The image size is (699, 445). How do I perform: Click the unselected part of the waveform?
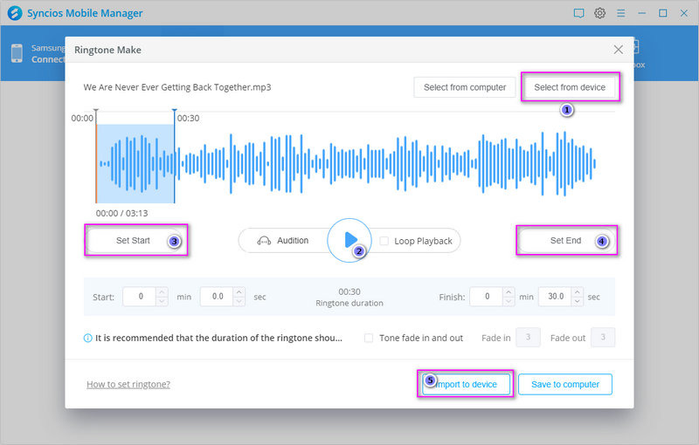(385, 164)
